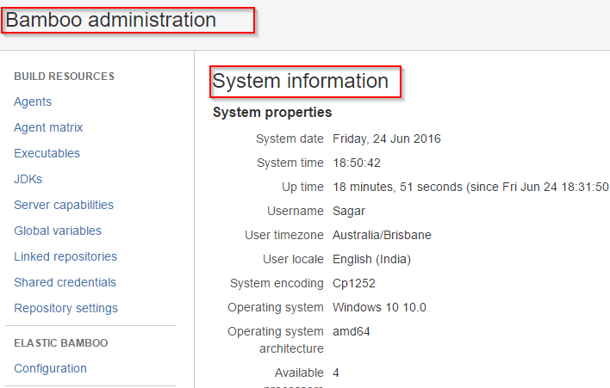Open the Agents link
Viewport: 610px width, 388px height.
pyautogui.click(x=33, y=102)
